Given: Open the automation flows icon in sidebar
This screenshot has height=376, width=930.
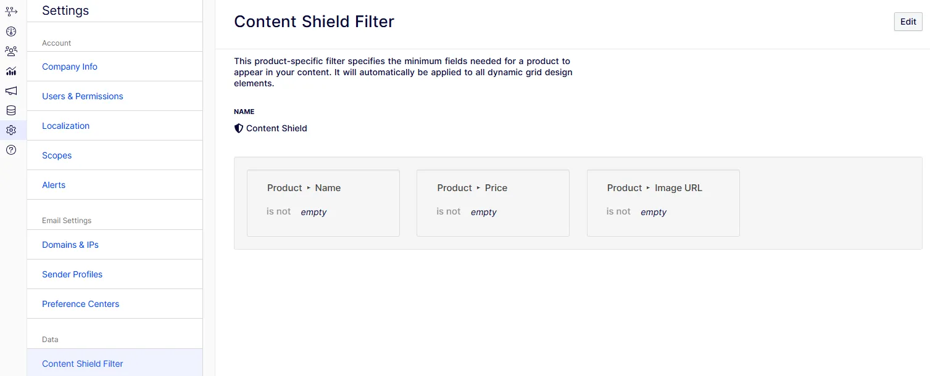Looking at the screenshot, I should coord(11,12).
